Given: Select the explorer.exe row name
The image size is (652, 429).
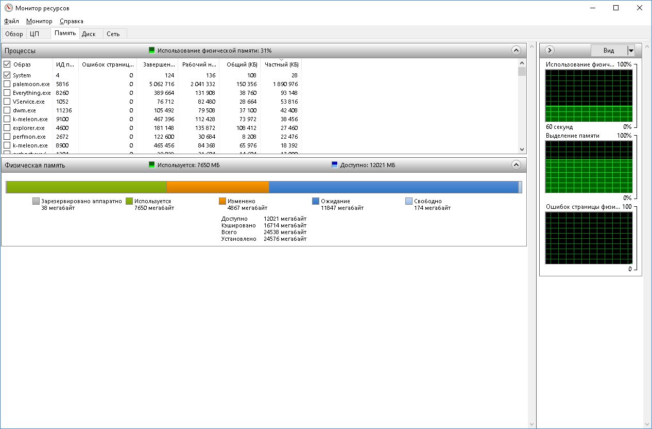Looking at the screenshot, I should (x=29, y=128).
